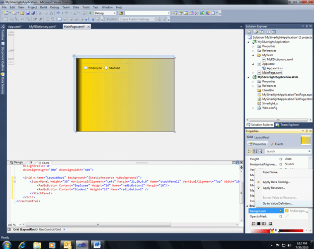The width and height of the screenshot is (314, 249).
Task: Open the Events tab in Properties
Action: pyautogui.click(x=278, y=144)
